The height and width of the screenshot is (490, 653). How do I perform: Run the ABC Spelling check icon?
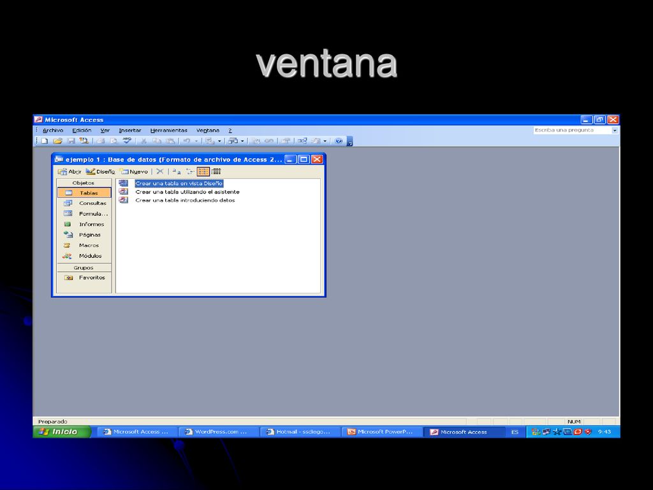(x=127, y=140)
